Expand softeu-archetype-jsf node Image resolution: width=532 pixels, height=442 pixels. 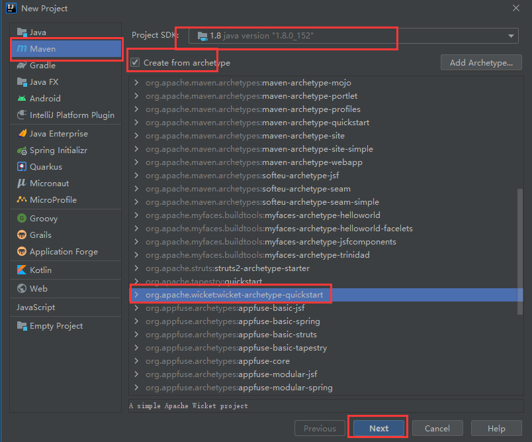(136, 176)
